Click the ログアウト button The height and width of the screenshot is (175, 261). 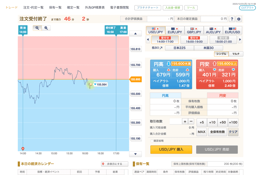(247, 8)
